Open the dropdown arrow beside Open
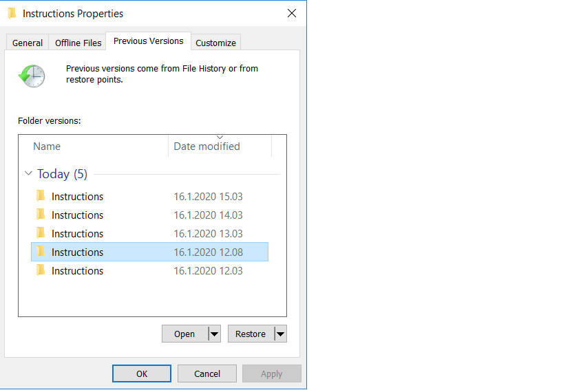Screen dimensions: 572x390 [x=214, y=334]
